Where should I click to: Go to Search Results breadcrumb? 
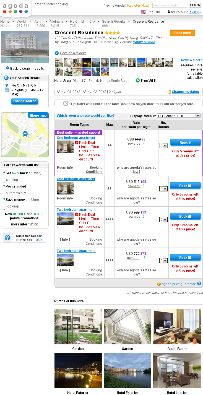point(114,22)
